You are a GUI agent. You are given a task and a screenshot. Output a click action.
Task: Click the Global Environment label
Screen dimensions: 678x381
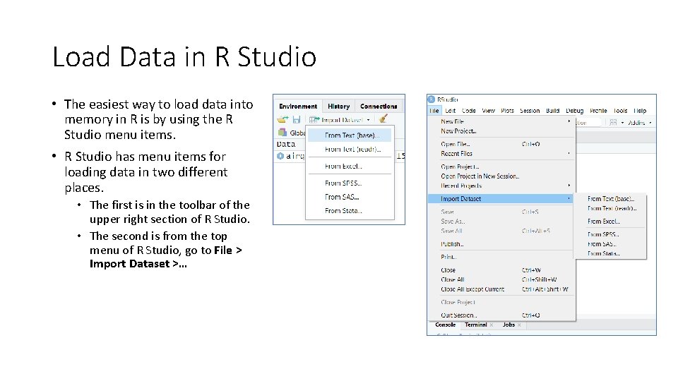tap(297, 133)
